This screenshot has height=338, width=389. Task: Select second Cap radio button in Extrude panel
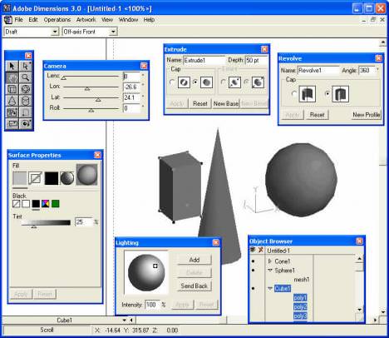[195, 82]
